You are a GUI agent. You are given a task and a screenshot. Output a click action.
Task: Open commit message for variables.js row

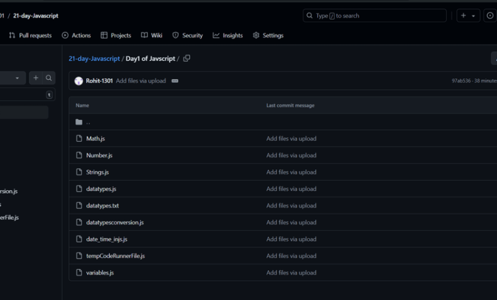tap(291, 273)
